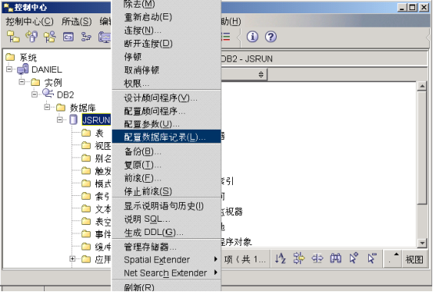Open 设计顾问程序(V)... menu entry
The height and width of the screenshot is (292, 433).
pos(166,98)
